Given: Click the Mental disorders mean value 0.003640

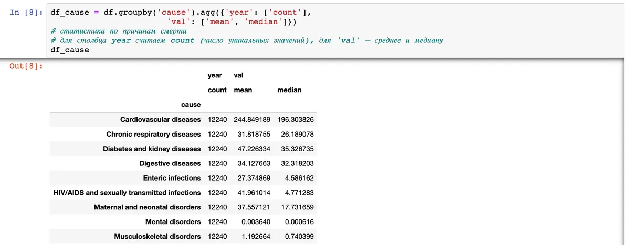Looking at the screenshot, I should [x=256, y=222].
